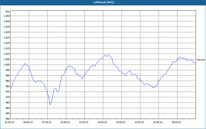Click the y-axis value 990
The image size is (206, 129).
pos(8,75)
